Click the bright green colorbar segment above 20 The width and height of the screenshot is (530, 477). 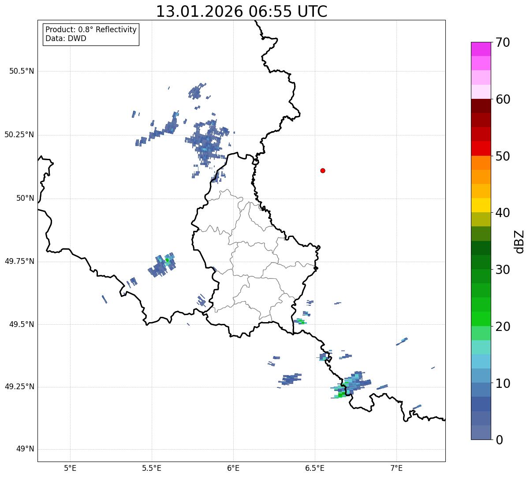click(x=481, y=319)
